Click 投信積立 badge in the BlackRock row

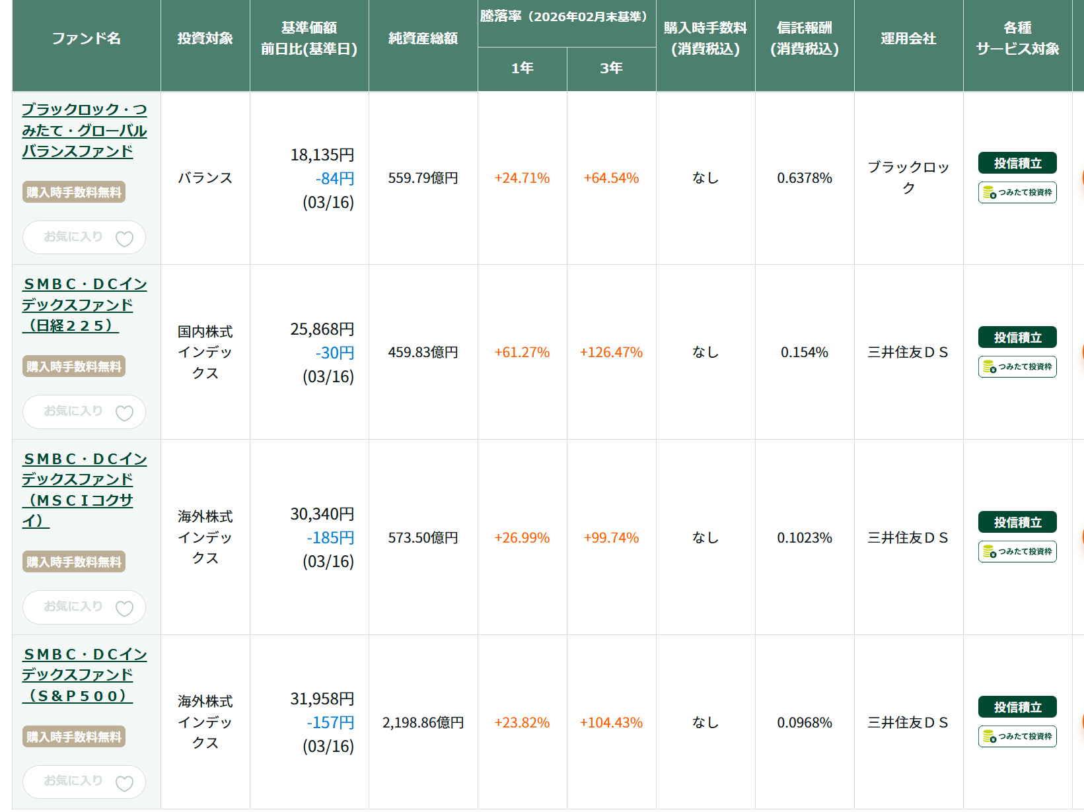[x=1017, y=163]
